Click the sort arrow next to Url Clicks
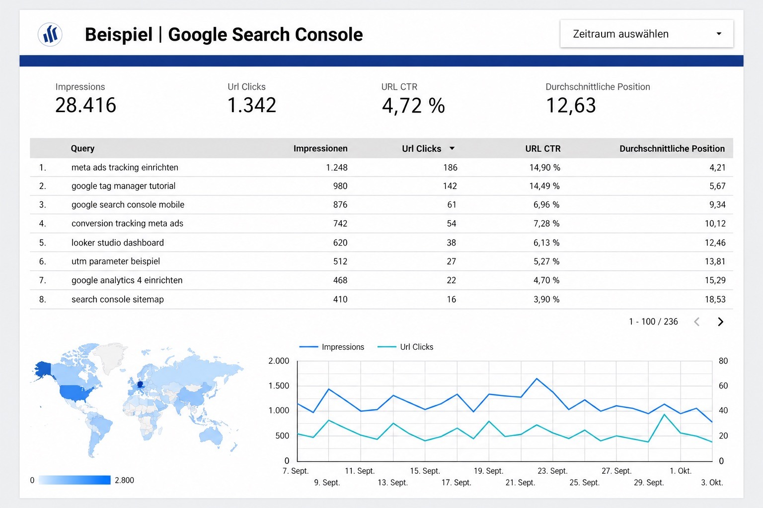Image resolution: width=763 pixels, height=508 pixels. pyautogui.click(x=452, y=148)
